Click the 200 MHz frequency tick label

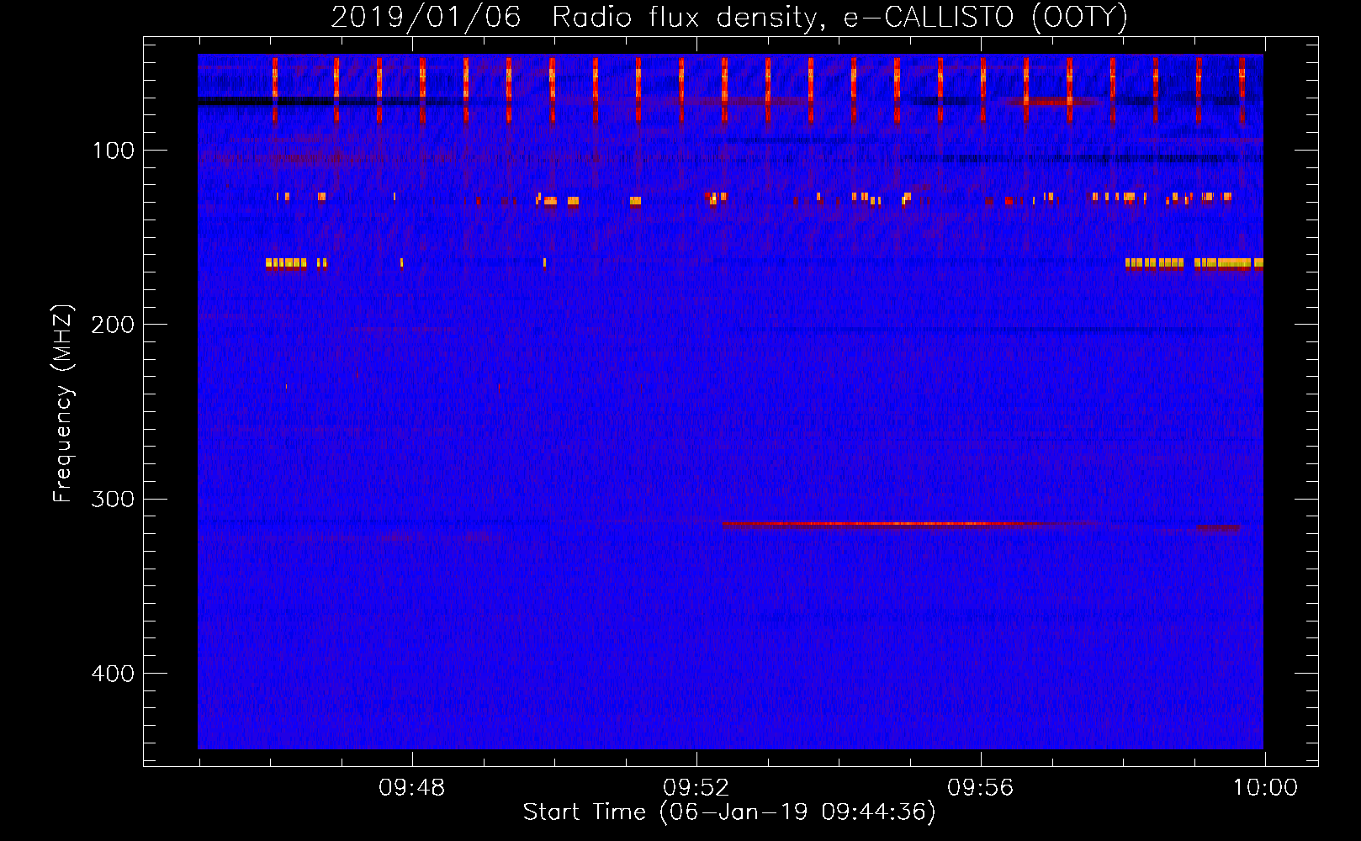pyautogui.click(x=113, y=325)
